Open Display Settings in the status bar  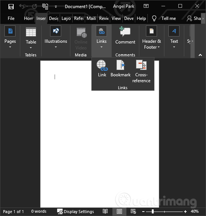[76, 212]
